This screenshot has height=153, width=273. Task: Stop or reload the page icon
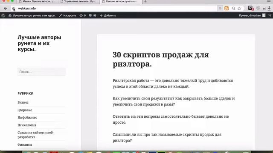(14, 8)
